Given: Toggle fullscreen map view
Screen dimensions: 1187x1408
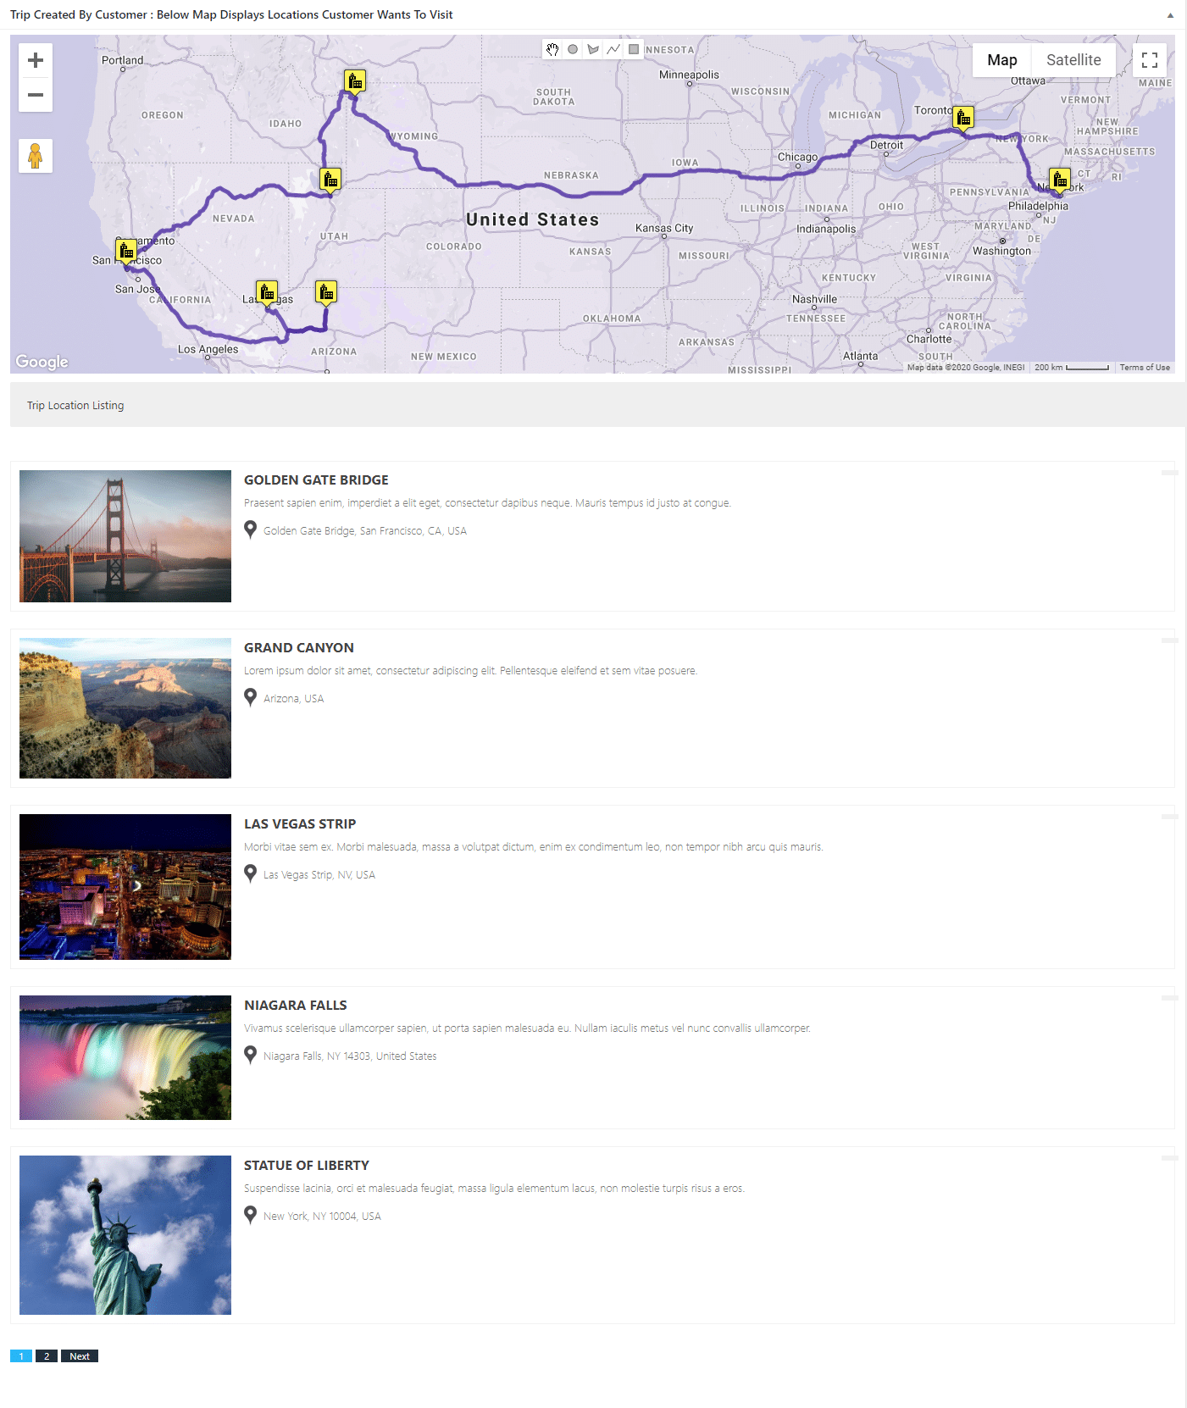Looking at the screenshot, I should click(1150, 60).
